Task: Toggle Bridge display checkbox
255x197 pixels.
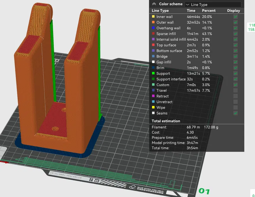Action: (235, 56)
